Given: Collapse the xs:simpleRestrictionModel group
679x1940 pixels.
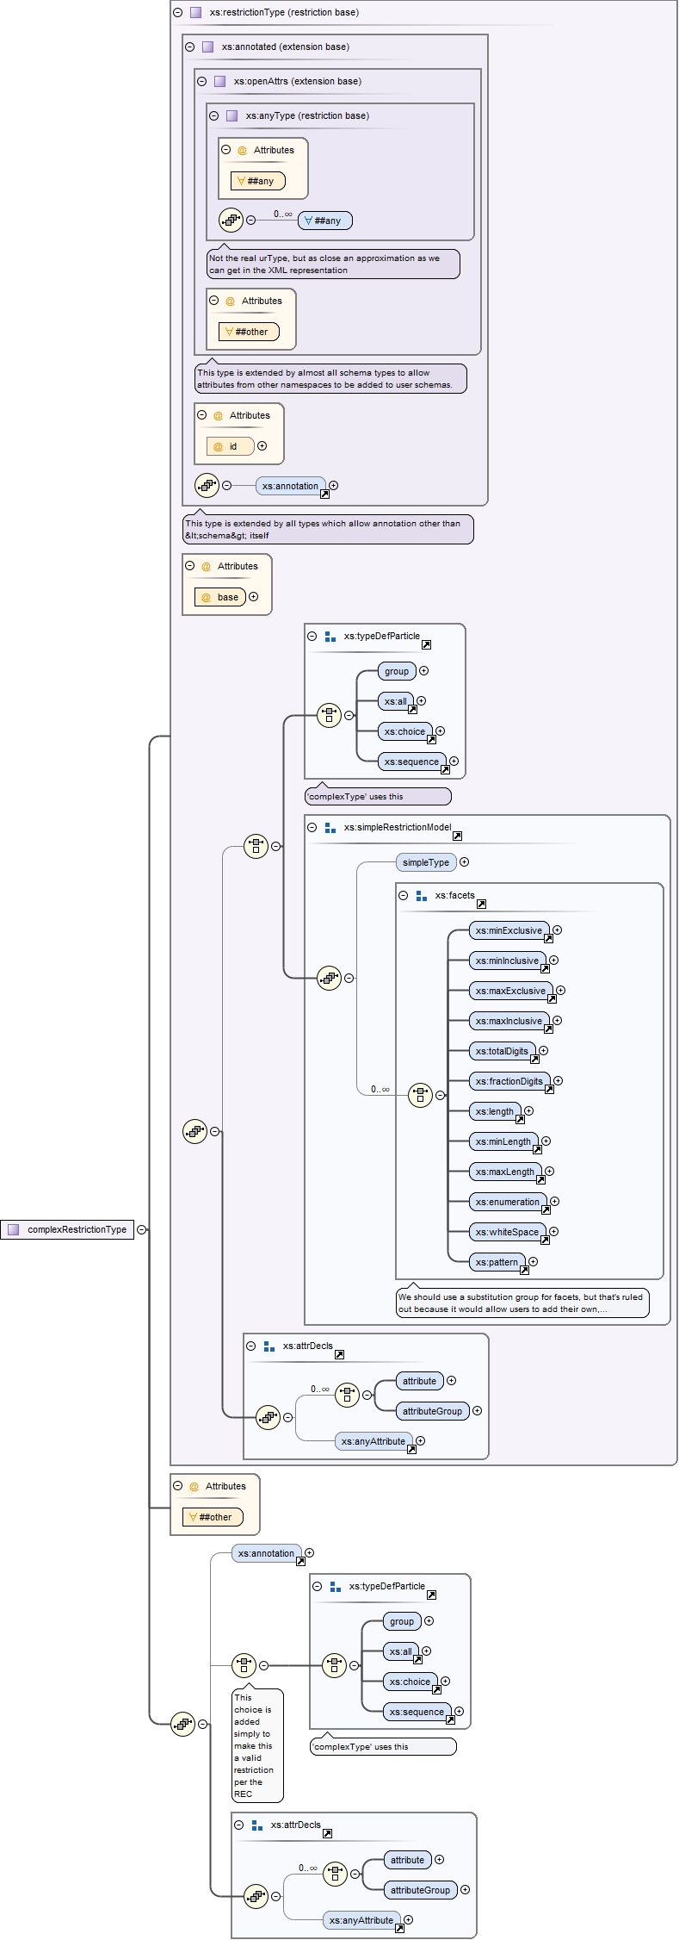Looking at the screenshot, I should [312, 827].
